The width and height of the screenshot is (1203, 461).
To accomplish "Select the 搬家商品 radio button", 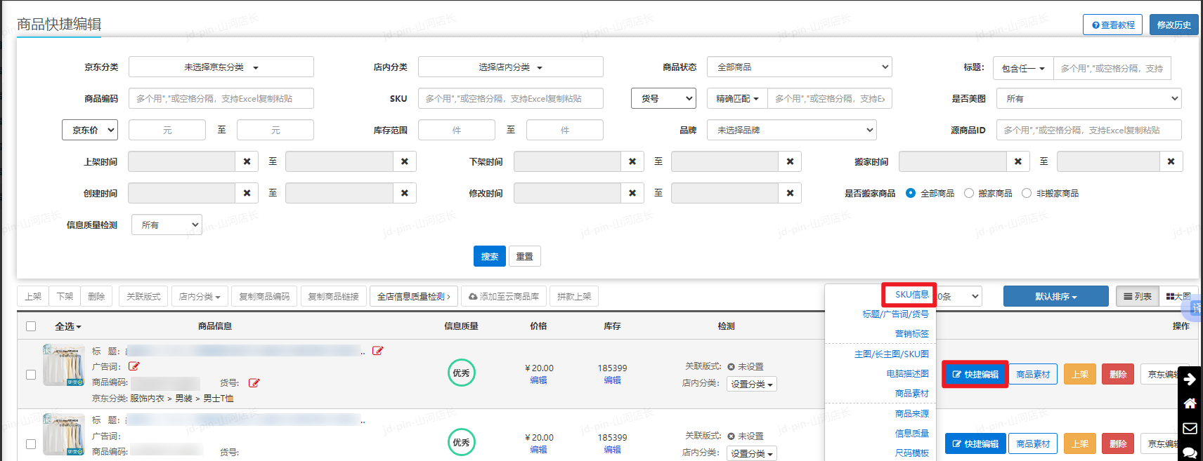I will coord(969,193).
